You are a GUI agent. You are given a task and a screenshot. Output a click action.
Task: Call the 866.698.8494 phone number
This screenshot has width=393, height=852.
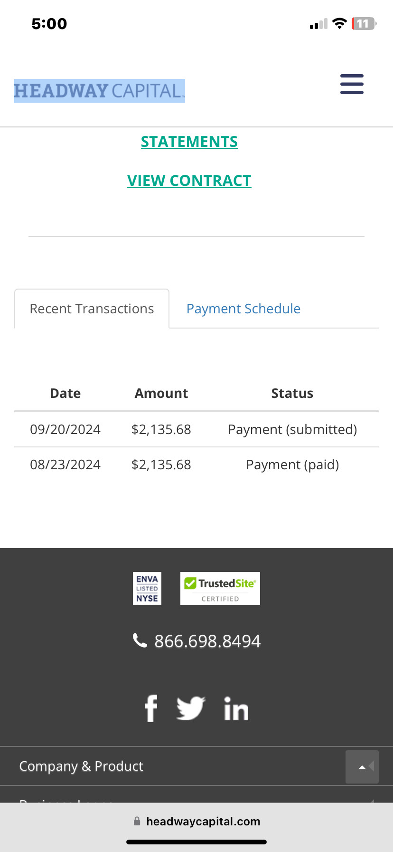pos(207,641)
